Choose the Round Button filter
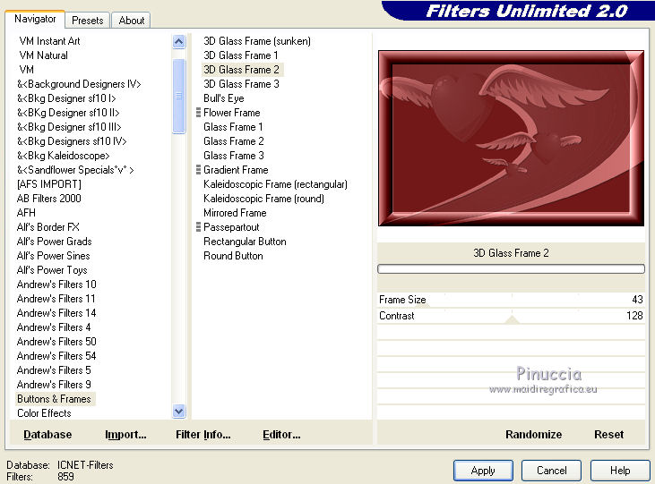 click(233, 256)
